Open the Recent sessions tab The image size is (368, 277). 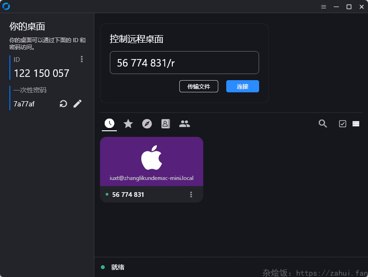coord(109,124)
